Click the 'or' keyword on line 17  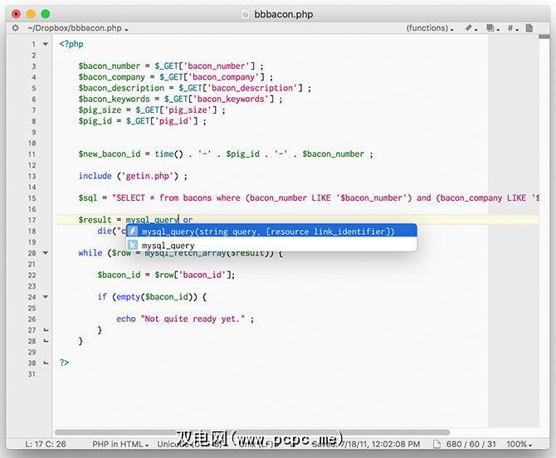tap(188, 220)
